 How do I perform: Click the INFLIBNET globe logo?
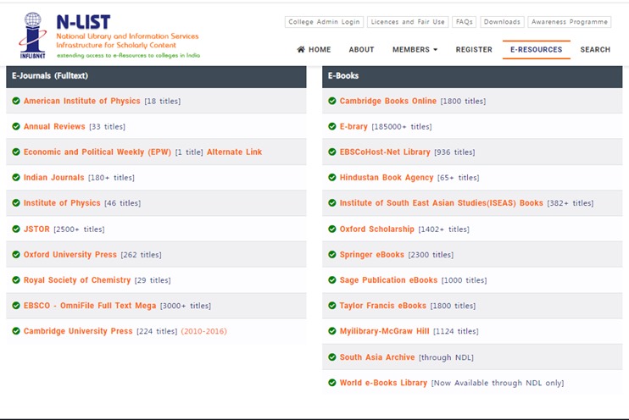(32, 36)
